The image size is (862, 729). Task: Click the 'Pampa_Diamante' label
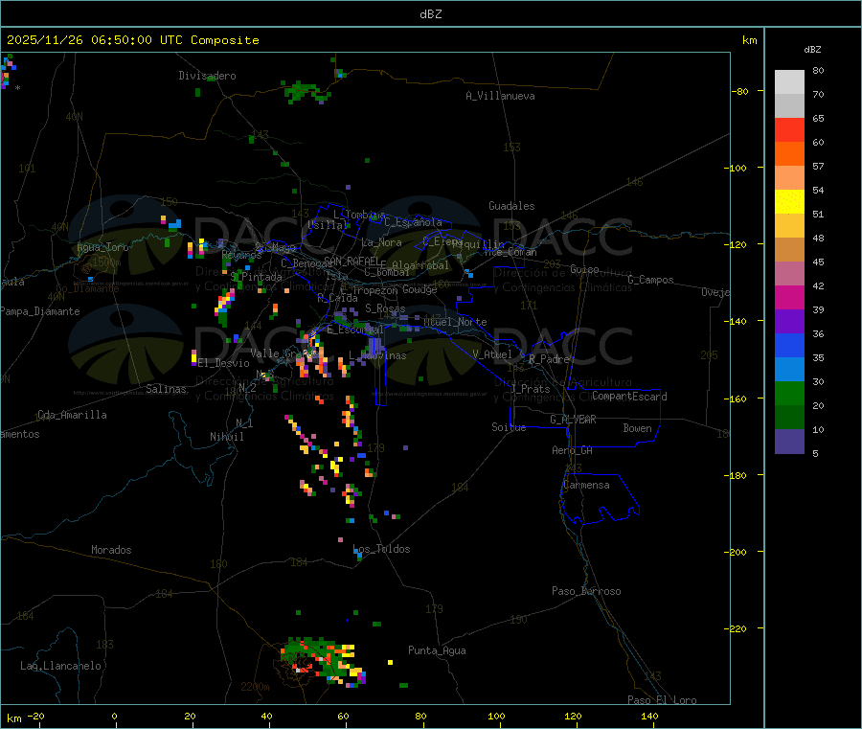[x=40, y=311]
